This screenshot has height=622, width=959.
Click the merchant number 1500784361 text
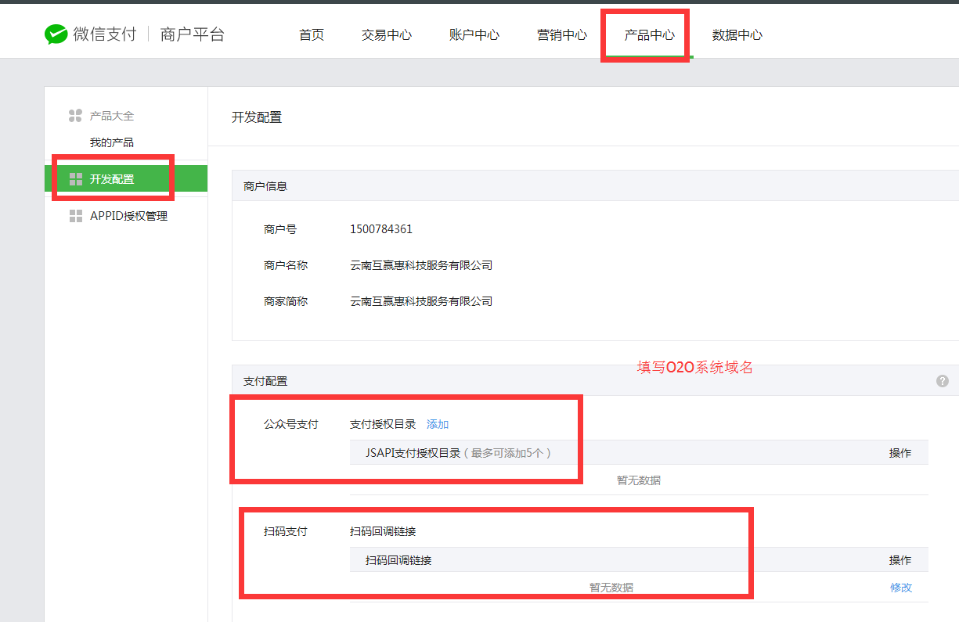[380, 229]
